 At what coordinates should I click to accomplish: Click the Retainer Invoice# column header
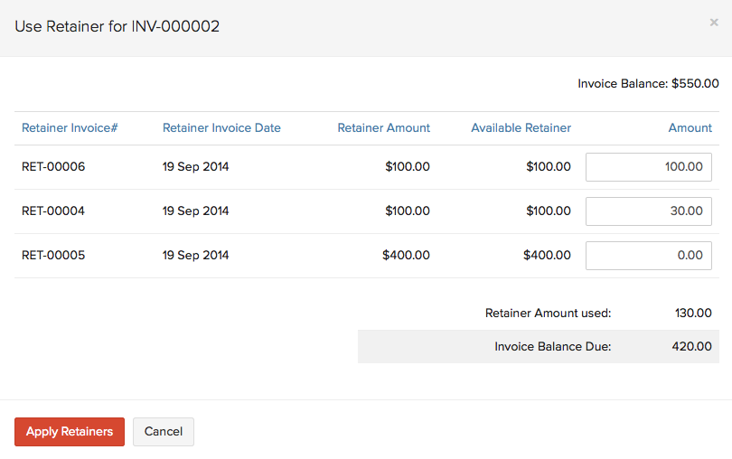pos(70,128)
